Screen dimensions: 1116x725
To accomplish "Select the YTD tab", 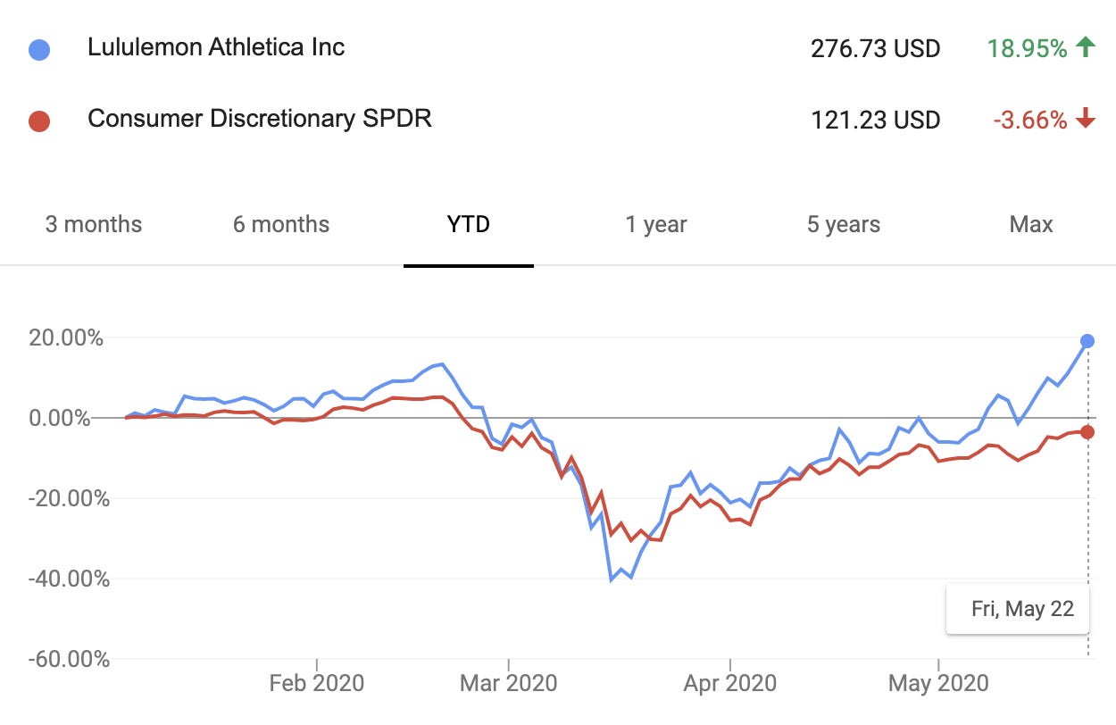I will pyautogui.click(x=469, y=224).
